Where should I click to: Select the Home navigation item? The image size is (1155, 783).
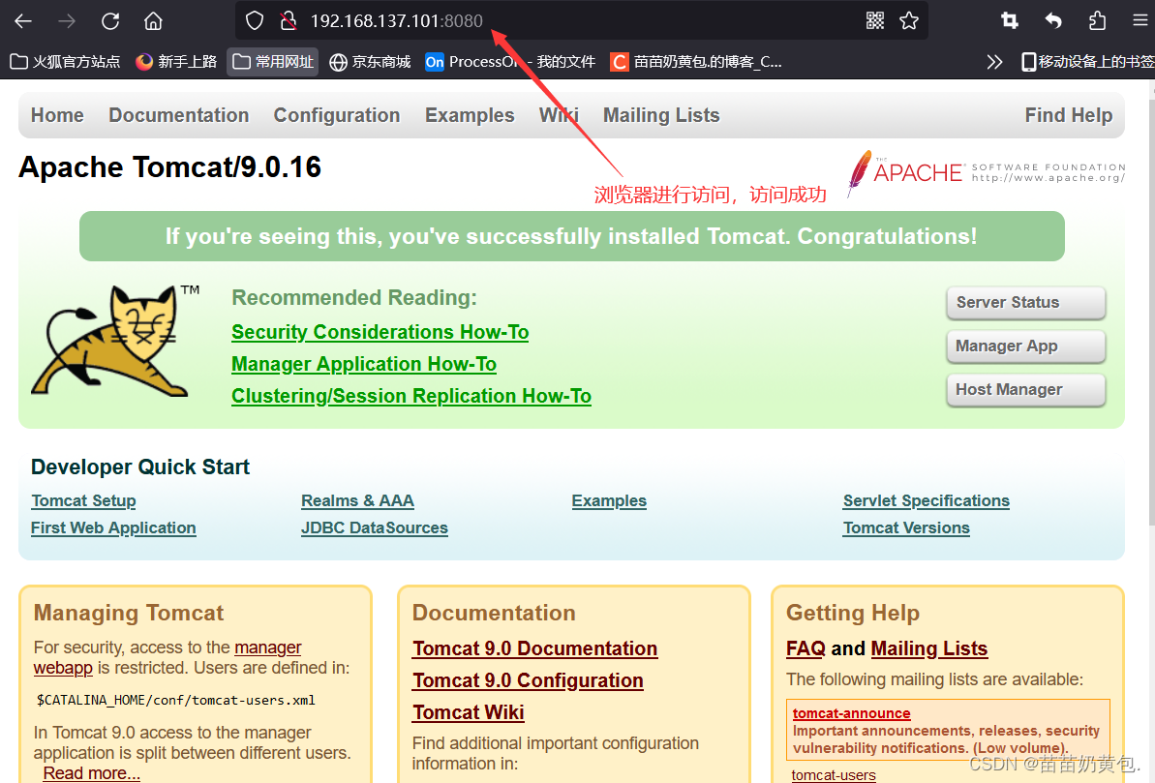pos(57,115)
